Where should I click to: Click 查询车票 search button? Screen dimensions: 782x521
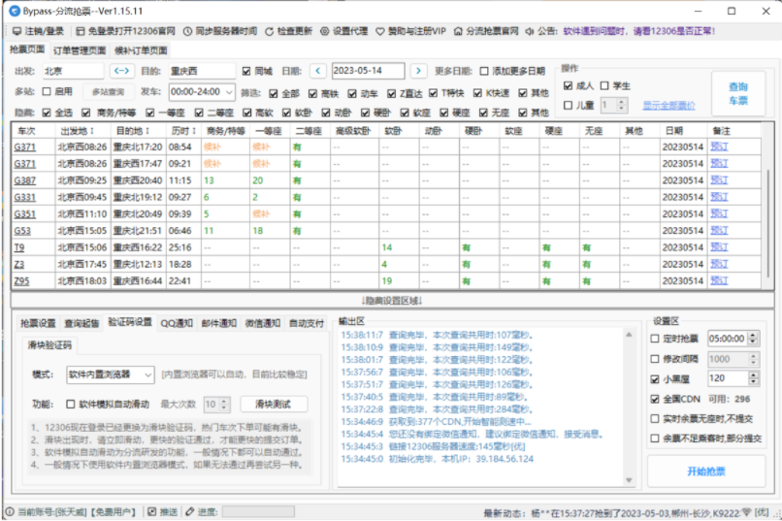738,93
